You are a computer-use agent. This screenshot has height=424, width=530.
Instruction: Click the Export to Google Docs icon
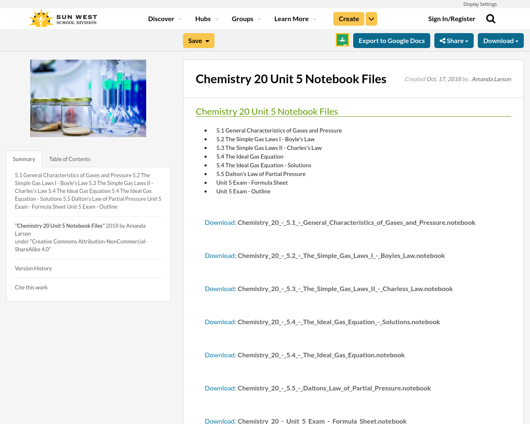pyautogui.click(x=391, y=39)
